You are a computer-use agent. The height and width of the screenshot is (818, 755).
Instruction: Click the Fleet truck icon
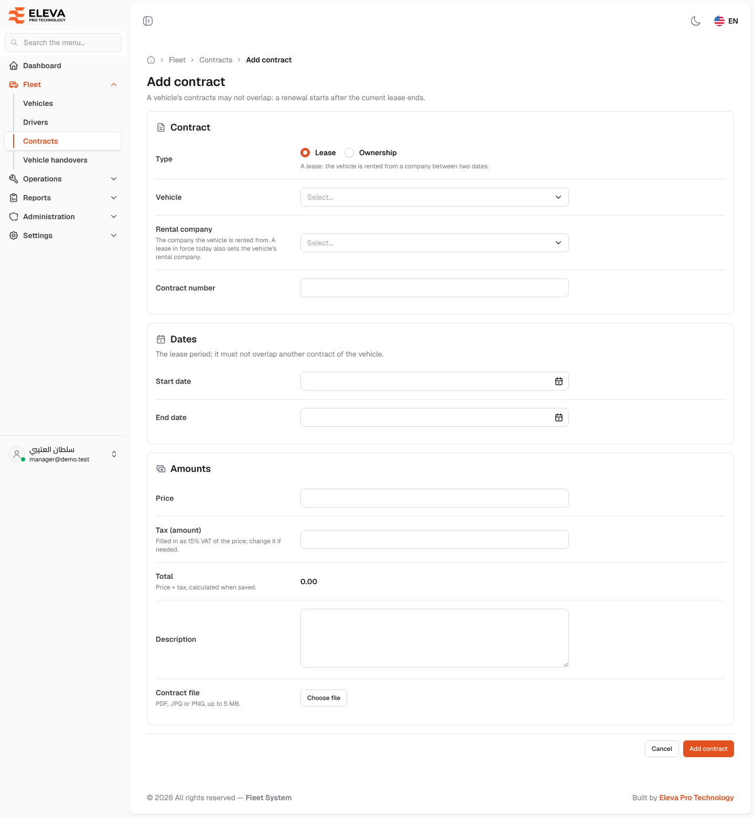14,84
